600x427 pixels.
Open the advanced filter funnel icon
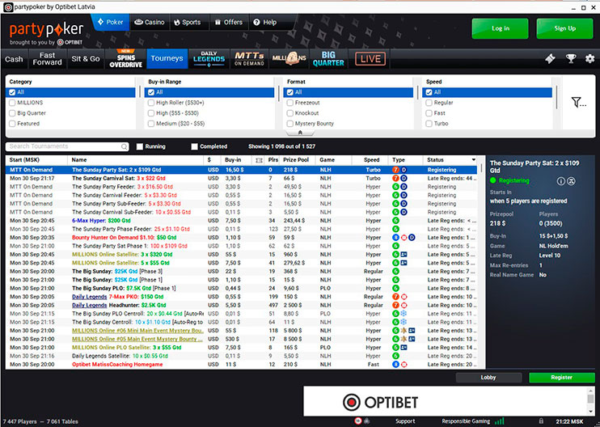578,102
